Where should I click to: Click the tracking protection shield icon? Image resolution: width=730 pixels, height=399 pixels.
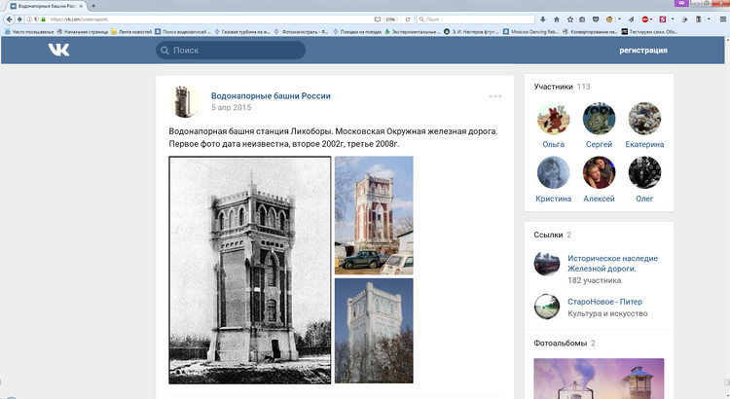36,19
